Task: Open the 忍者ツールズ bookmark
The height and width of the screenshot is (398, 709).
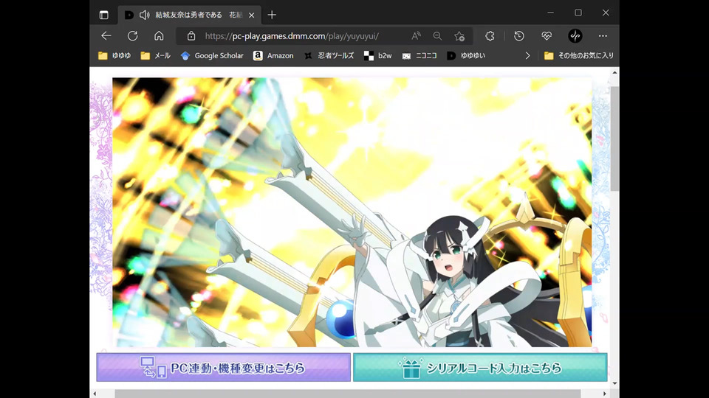Action: [329, 55]
